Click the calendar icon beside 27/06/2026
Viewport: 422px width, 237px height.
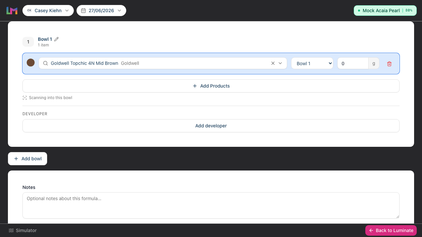(83, 11)
